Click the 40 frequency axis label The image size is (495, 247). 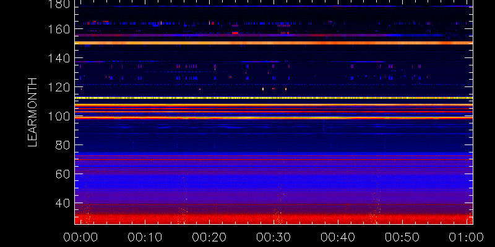tap(63, 204)
